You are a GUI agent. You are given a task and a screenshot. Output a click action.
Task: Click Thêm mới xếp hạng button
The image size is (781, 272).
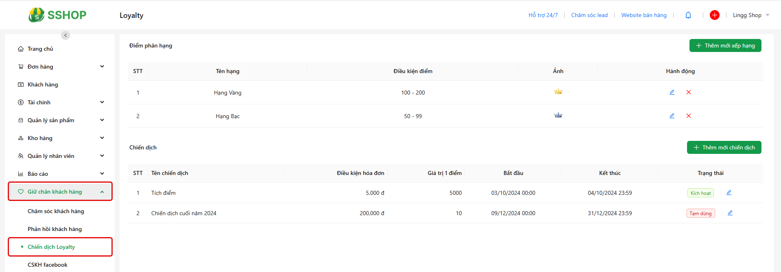click(x=725, y=45)
